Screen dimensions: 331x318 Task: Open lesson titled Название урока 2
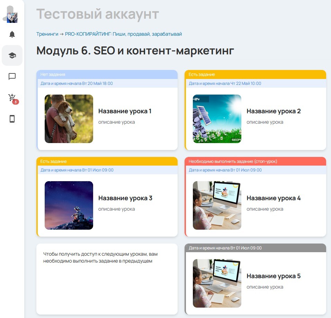click(274, 111)
